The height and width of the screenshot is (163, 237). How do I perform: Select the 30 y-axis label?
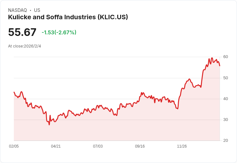click(x=225, y=120)
